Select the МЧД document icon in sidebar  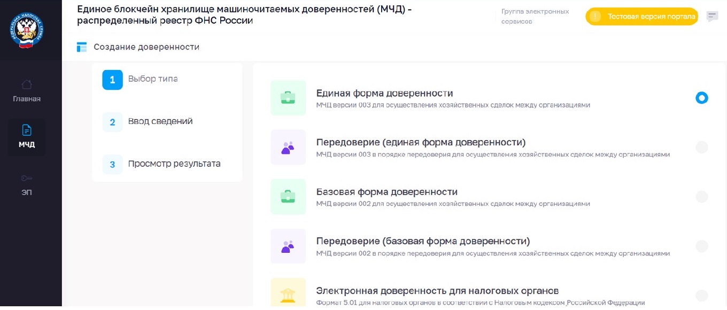[26, 130]
